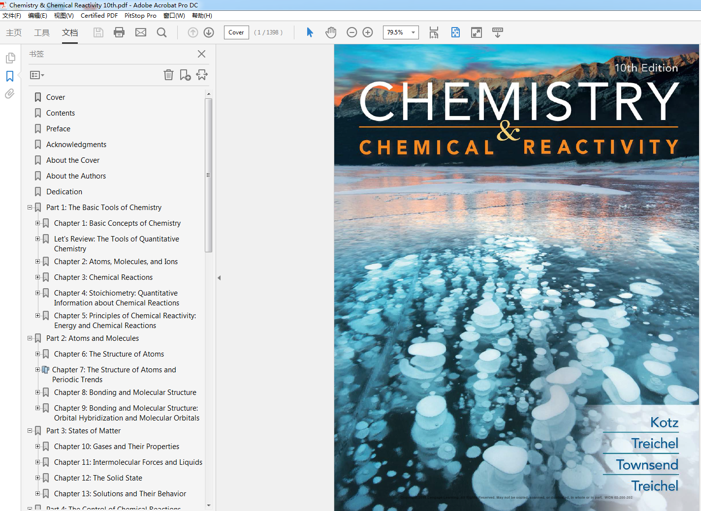Screen dimensions: 701x511
Task: Click bookmarks scrollbar up arrow
Action: (x=209, y=93)
